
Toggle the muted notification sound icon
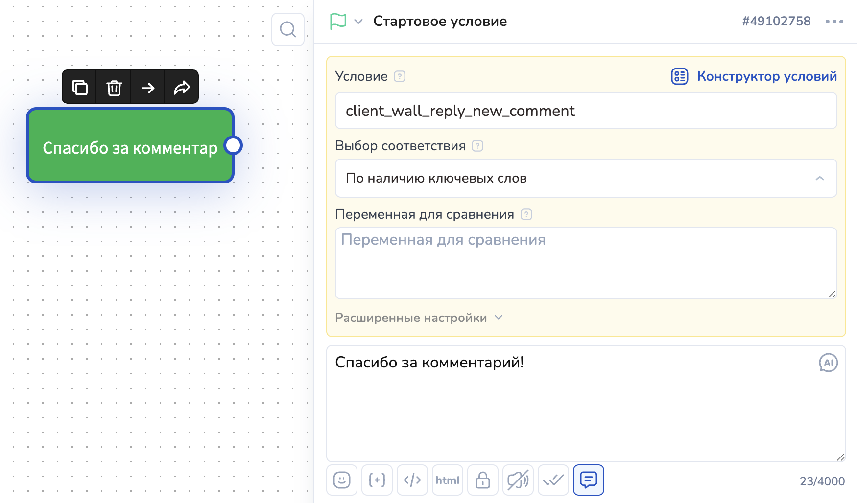[518, 480]
